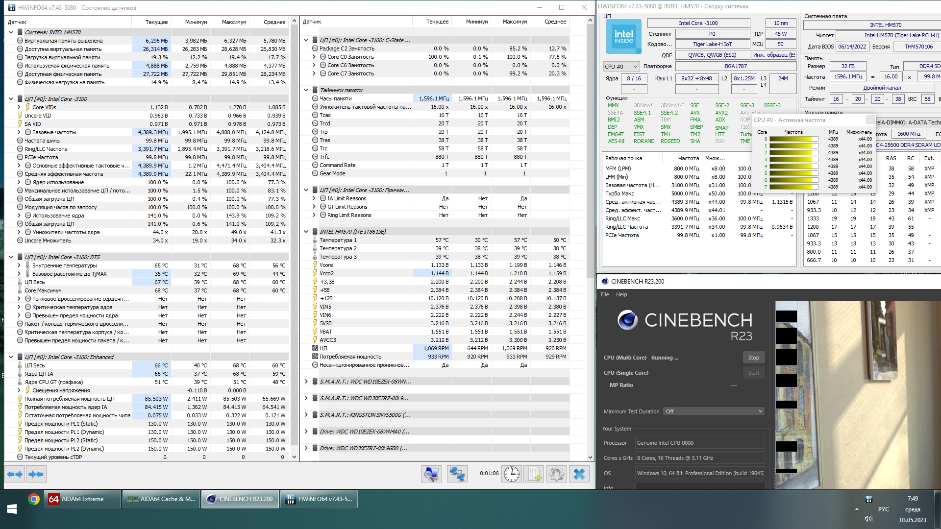
Task: Stop the running Multi Core test
Action: tap(753, 358)
